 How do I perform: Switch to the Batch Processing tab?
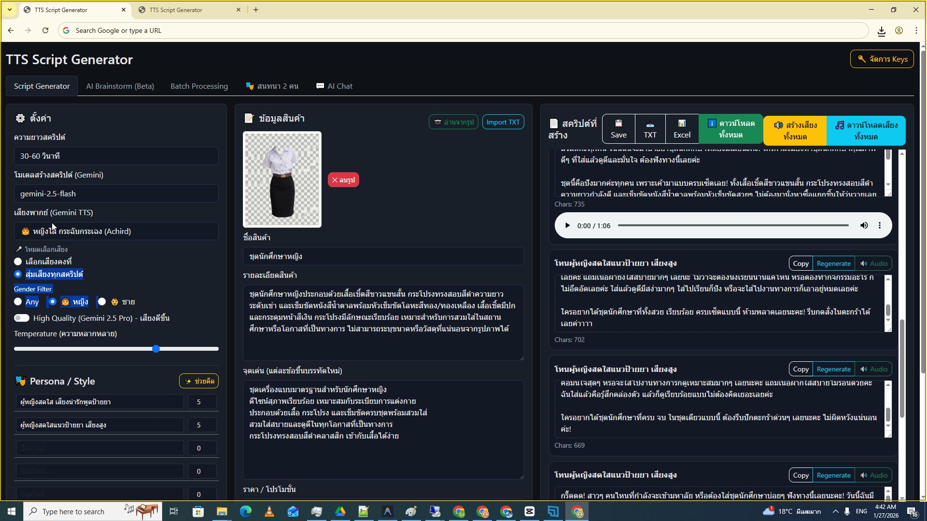point(199,86)
